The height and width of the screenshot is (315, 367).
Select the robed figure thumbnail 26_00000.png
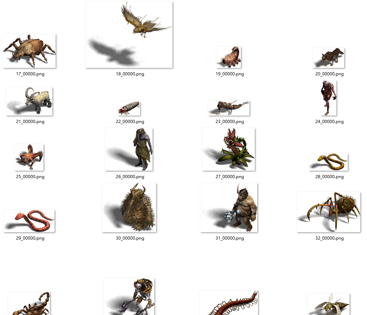[x=129, y=149]
